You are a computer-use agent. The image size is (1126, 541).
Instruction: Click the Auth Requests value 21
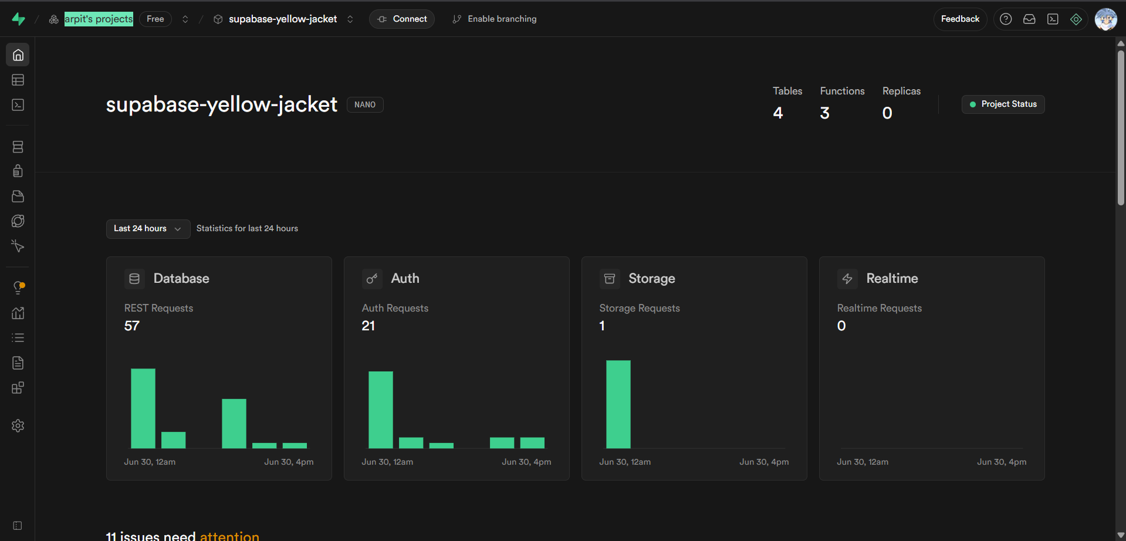point(368,326)
